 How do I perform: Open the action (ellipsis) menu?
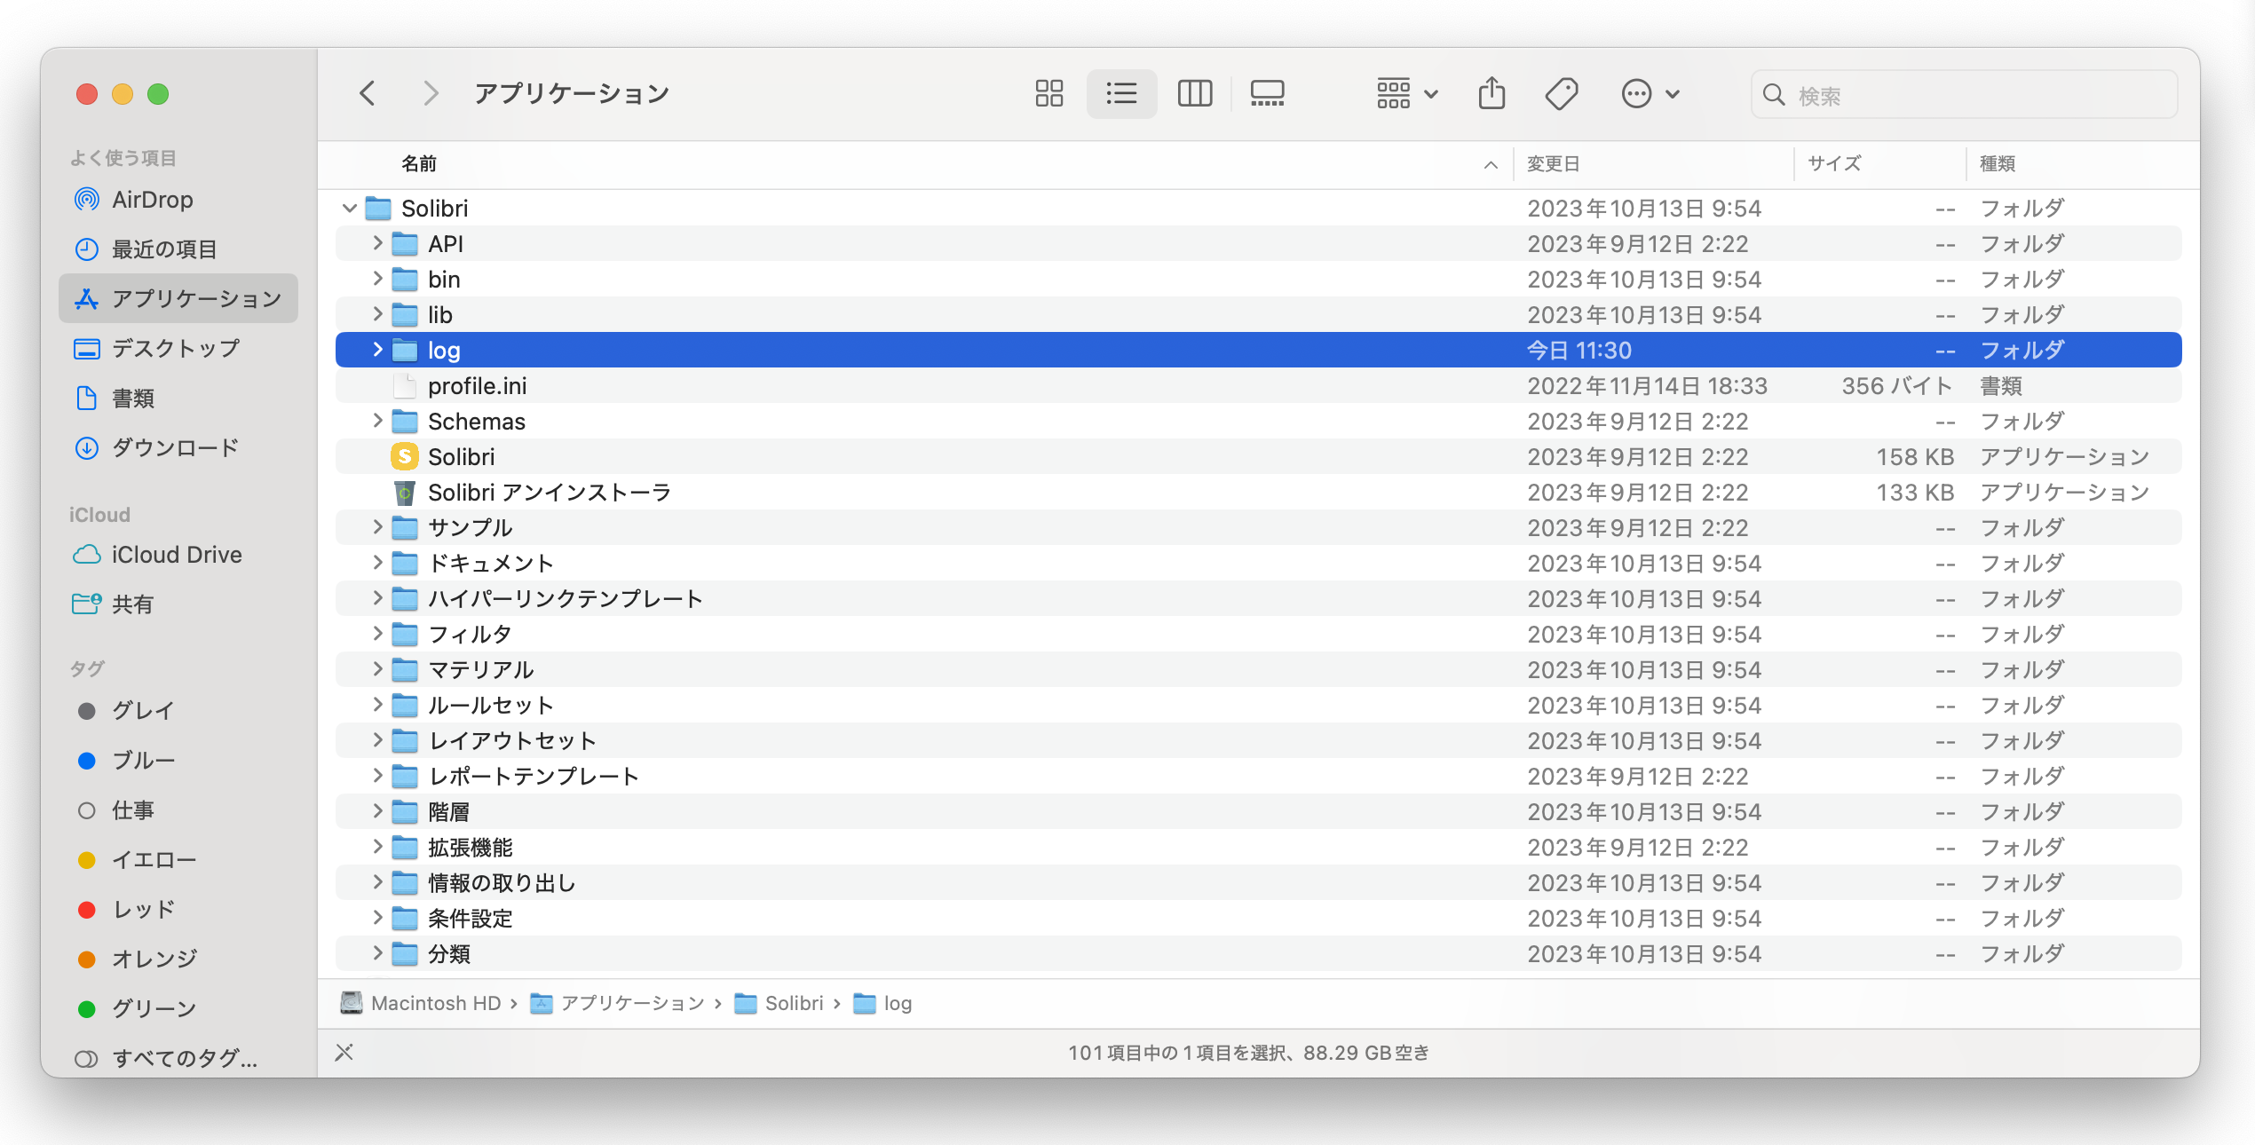click(x=1650, y=93)
